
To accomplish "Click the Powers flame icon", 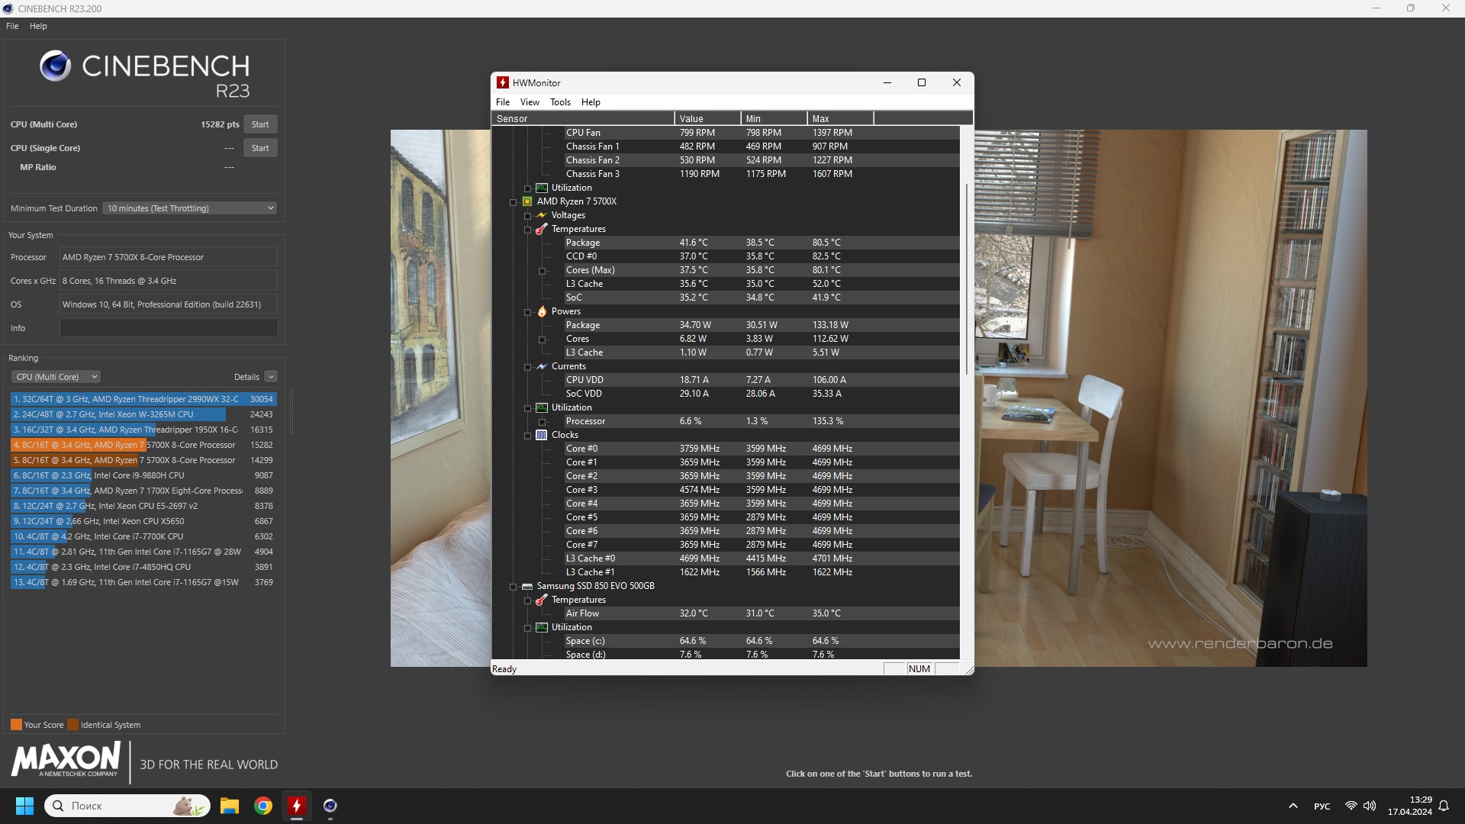I will (x=542, y=311).
